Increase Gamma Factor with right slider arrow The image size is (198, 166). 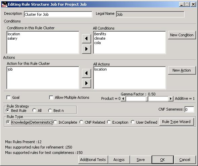point(171,98)
